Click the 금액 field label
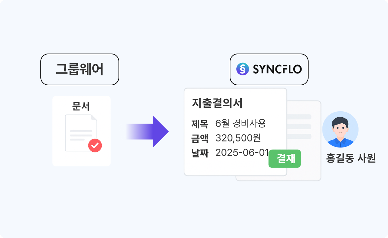Image resolution: width=388 pixels, height=238 pixels. click(x=200, y=138)
